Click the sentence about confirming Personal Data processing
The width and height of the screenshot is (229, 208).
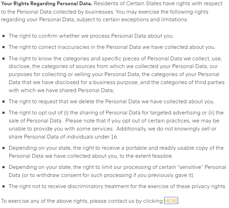coord(91,36)
